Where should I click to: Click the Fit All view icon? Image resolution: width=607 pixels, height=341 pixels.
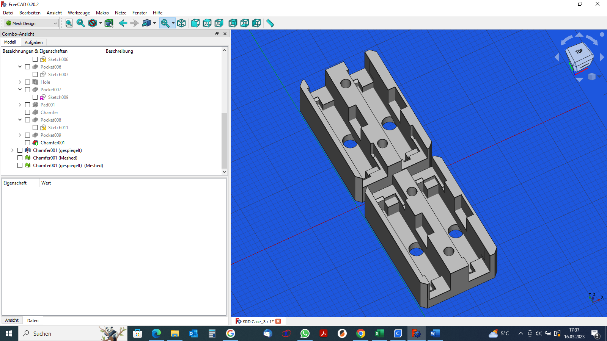click(69, 23)
